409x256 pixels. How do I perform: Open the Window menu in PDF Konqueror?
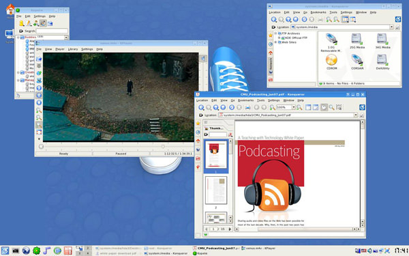point(288,100)
